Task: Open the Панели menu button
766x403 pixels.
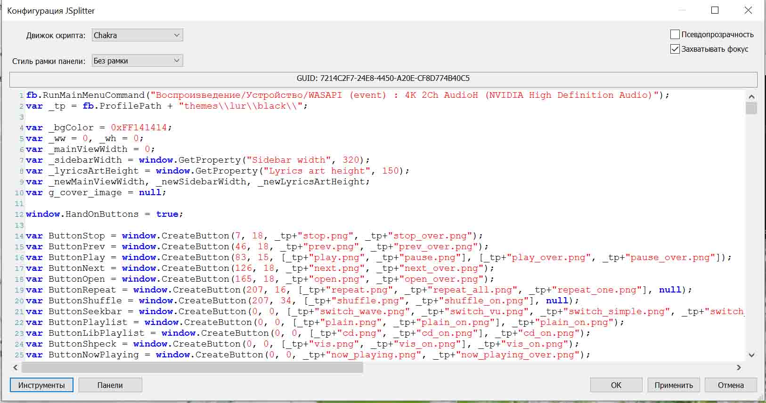Action: pyautogui.click(x=110, y=385)
